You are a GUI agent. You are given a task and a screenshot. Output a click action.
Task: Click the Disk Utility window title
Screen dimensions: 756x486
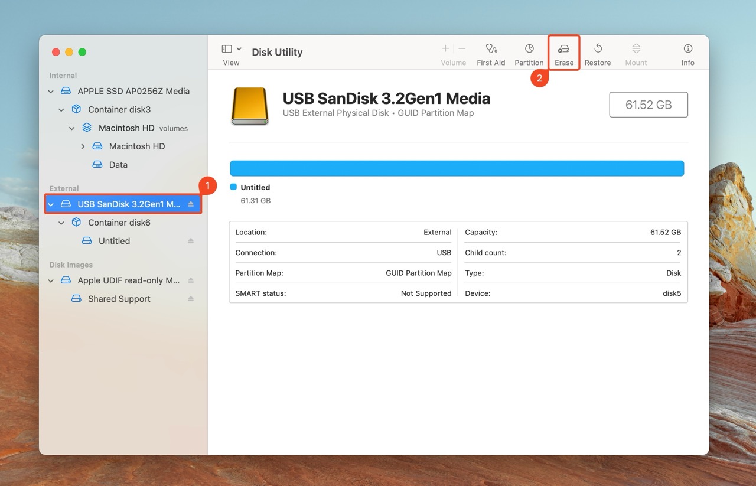pyautogui.click(x=277, y=52)
